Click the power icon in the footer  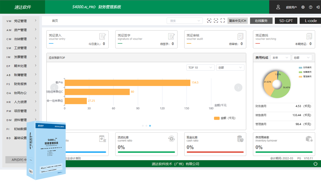point(315,164)
